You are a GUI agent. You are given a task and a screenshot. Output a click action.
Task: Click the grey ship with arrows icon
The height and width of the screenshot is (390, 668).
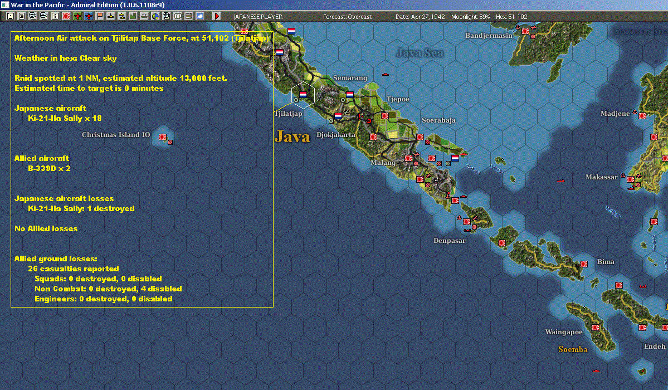144,16
